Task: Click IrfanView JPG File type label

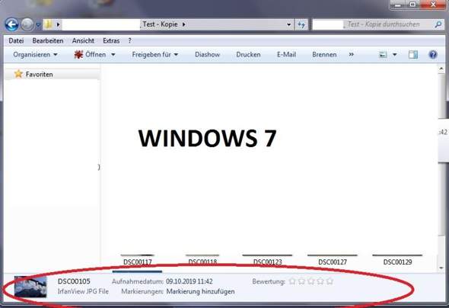Action: 83,291
